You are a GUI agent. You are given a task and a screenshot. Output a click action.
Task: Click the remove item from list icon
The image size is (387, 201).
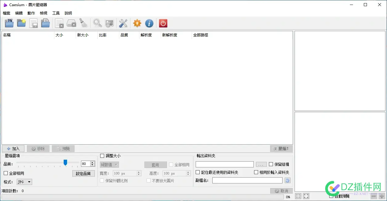click(x=59, y=23)
